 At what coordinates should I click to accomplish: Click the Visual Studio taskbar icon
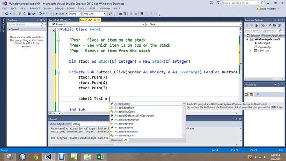point(48,157)
